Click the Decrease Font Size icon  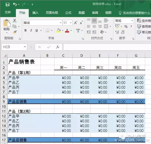[81, 23]
